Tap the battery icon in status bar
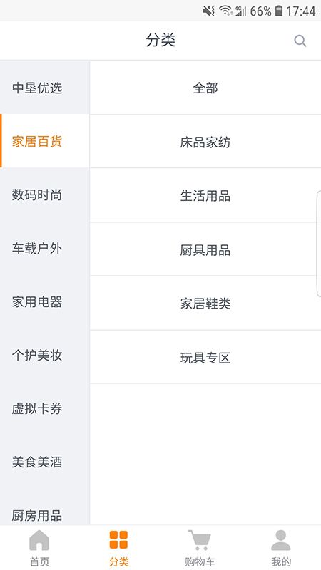The width and height of the screenshot is (321, 570). pyautogui.click(x=279, y=11)
